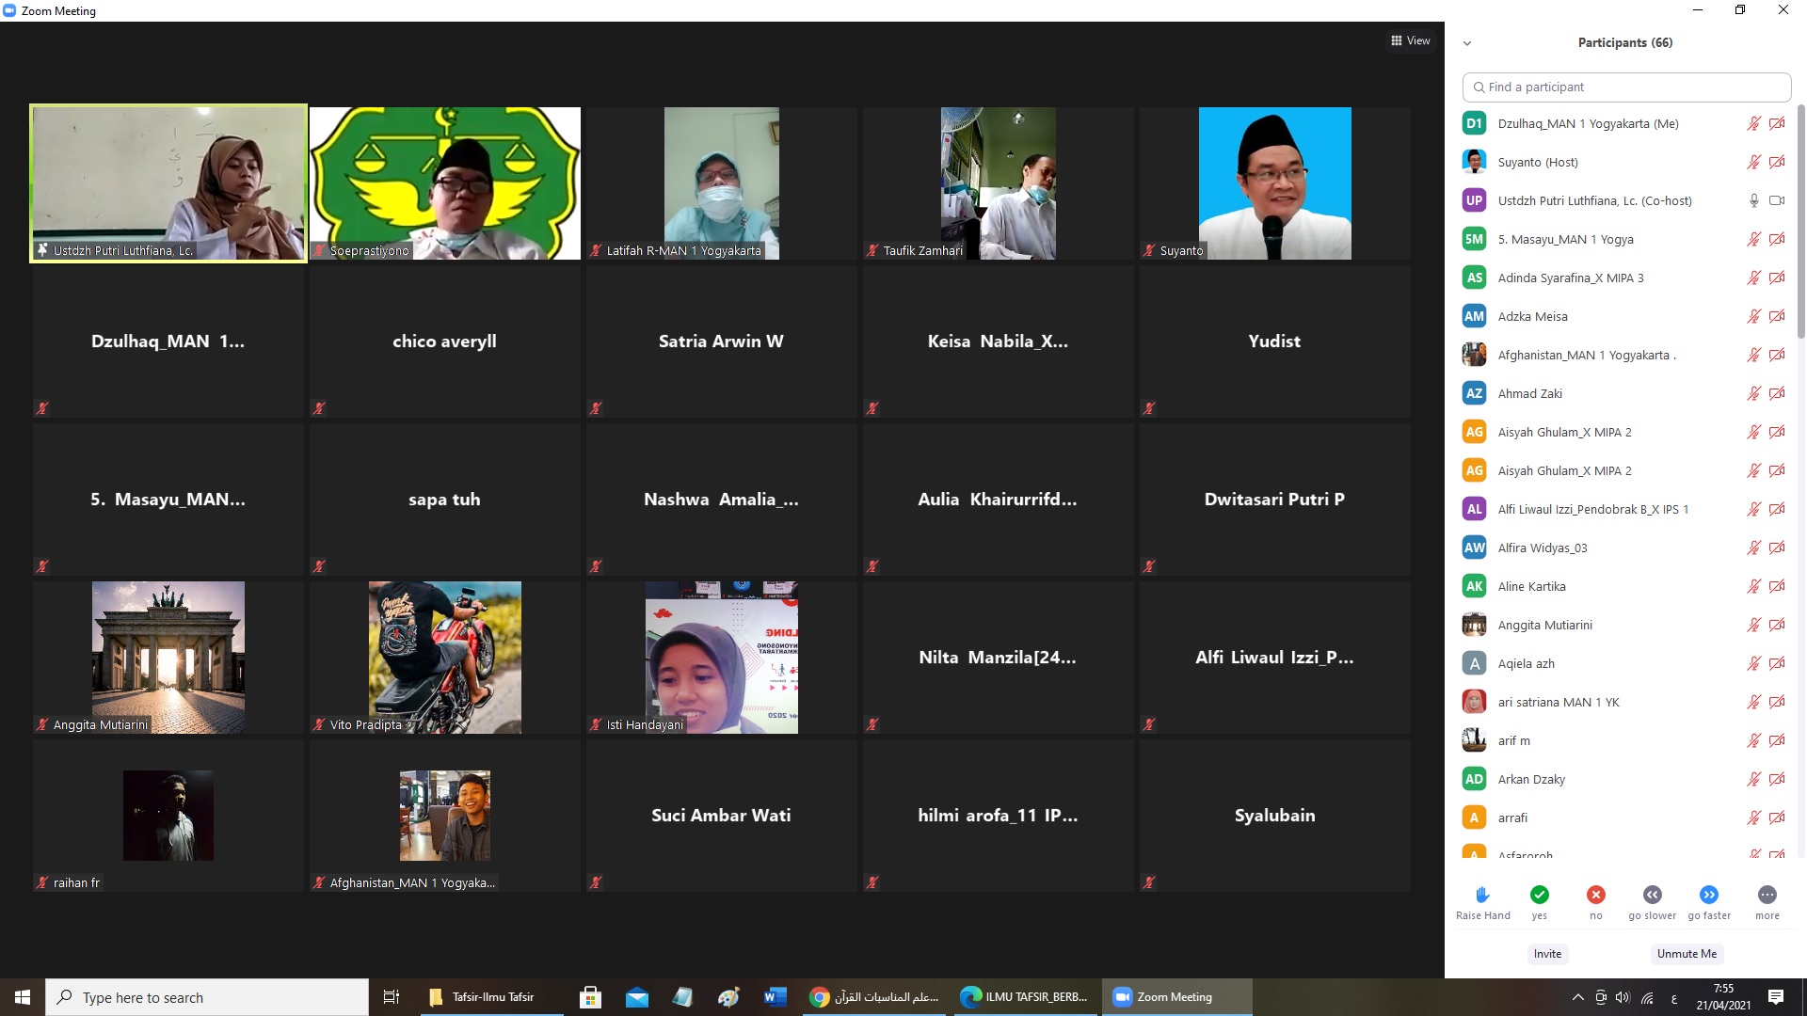Select the AW avatar of Alfira Widyas_03
1807x1016 pixels.
coord(1474,548)
